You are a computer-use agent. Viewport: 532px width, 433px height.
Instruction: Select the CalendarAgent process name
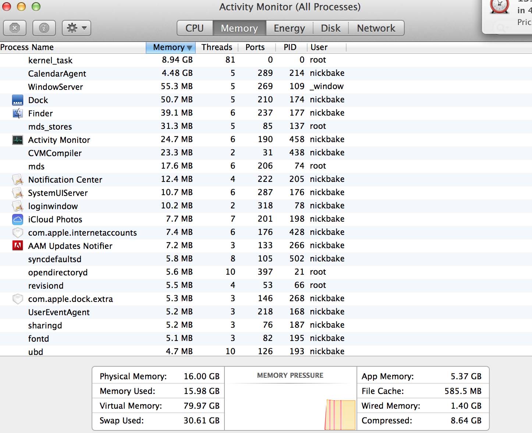(57, 74)
